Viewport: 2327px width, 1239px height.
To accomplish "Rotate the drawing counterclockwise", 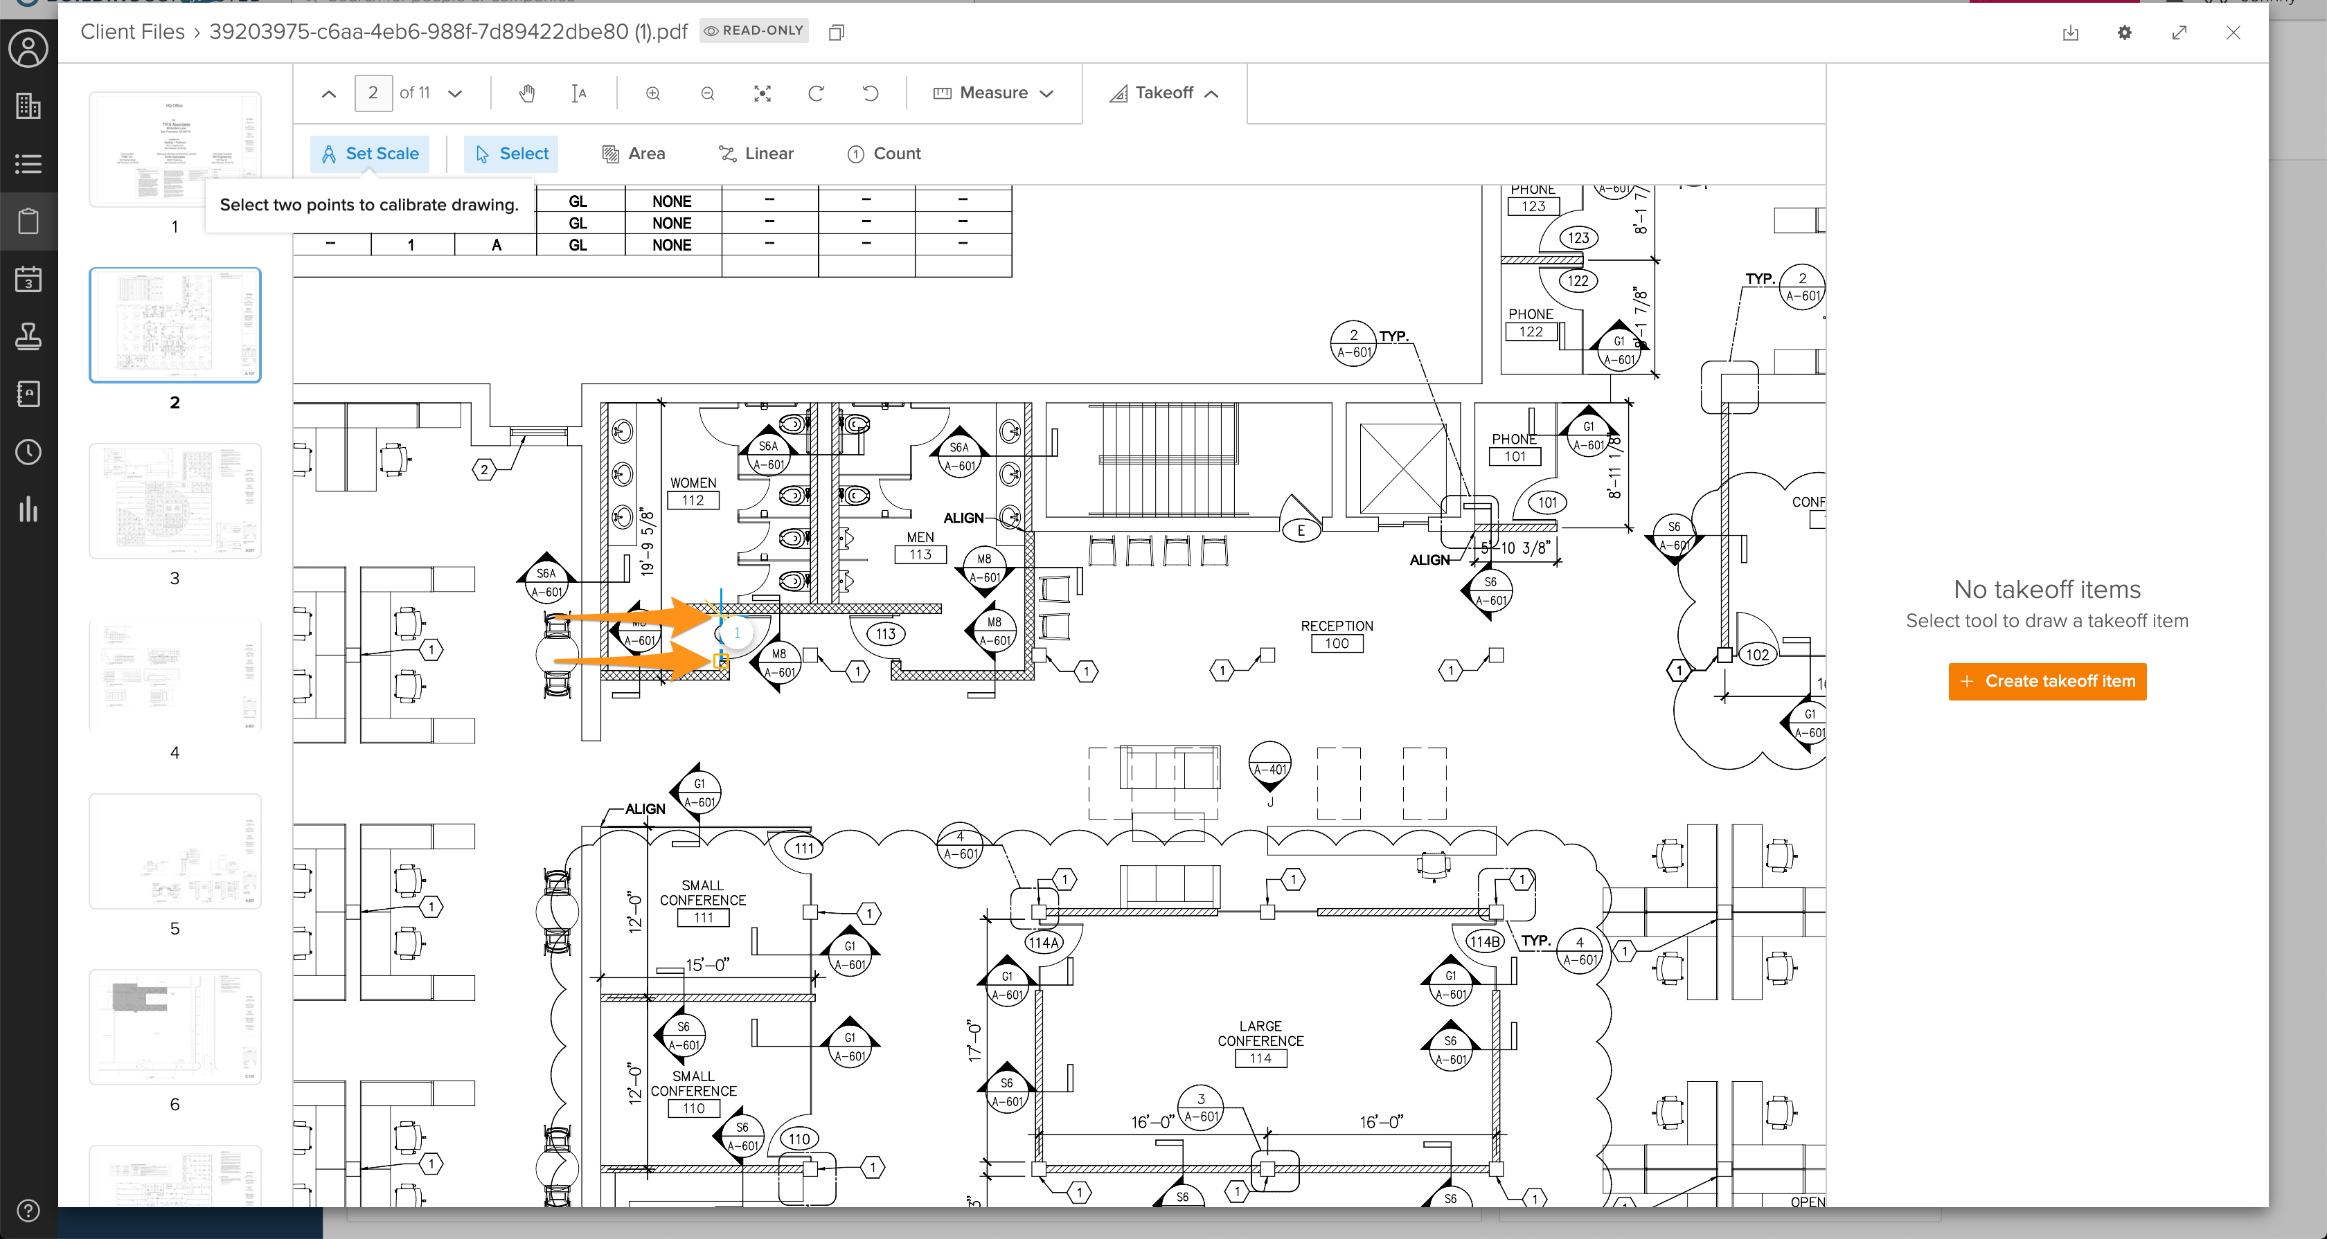I will [x=870, y=93].
